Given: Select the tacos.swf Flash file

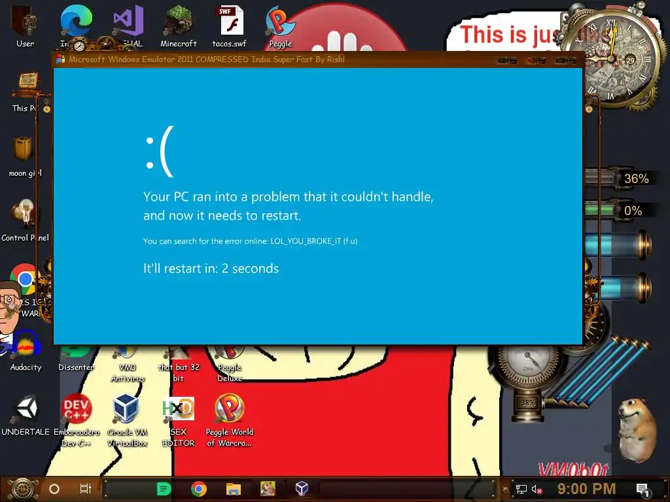Looking at the screenshot, I should pos(230,25).
